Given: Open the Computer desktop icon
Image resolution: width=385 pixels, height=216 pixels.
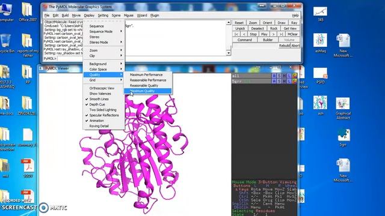Looking at the screenshot, I should [x=6, y=12].
